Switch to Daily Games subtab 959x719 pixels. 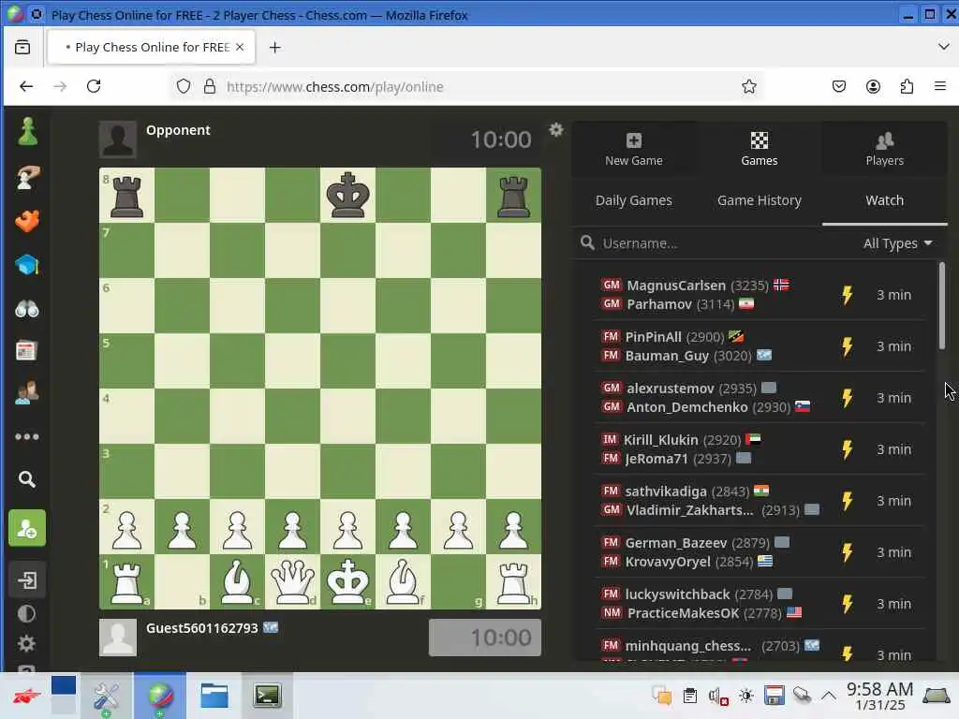(634, 200)
